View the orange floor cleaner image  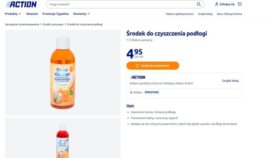point(62,72)
